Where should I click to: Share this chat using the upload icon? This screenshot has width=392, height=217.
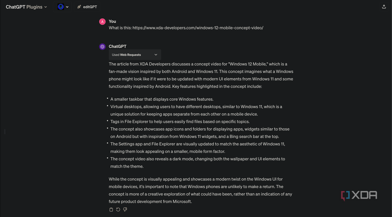tap(384, 7)
